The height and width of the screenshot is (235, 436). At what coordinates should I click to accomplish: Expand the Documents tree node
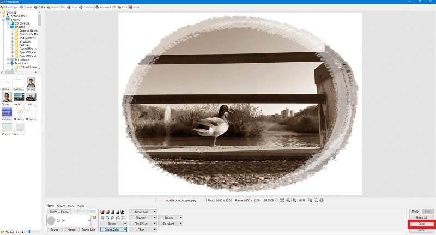[x=8, y=60]
